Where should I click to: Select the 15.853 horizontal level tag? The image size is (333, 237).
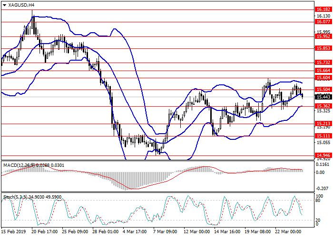(323, 48)
